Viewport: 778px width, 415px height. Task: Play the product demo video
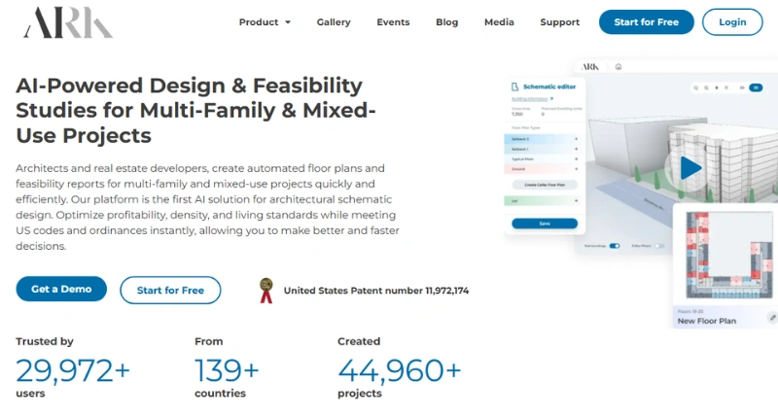pos(690,168)
